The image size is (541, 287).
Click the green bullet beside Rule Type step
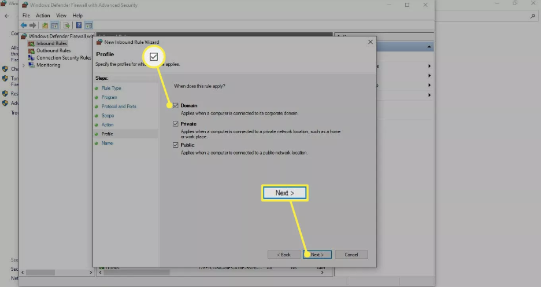pyautogui.click(x=97, y=89)
